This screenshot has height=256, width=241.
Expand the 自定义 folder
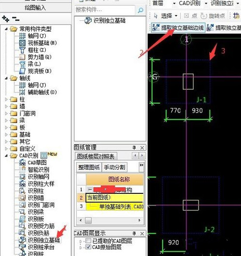[x=6, y=149]
